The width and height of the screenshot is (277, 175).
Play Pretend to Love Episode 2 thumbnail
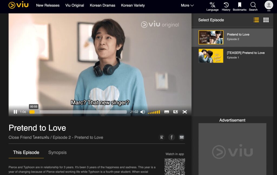pos(211,37)
